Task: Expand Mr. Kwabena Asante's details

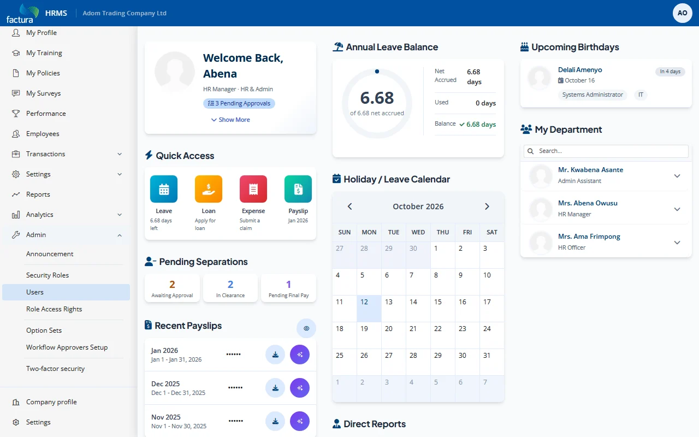Action: tap(677, 176)
